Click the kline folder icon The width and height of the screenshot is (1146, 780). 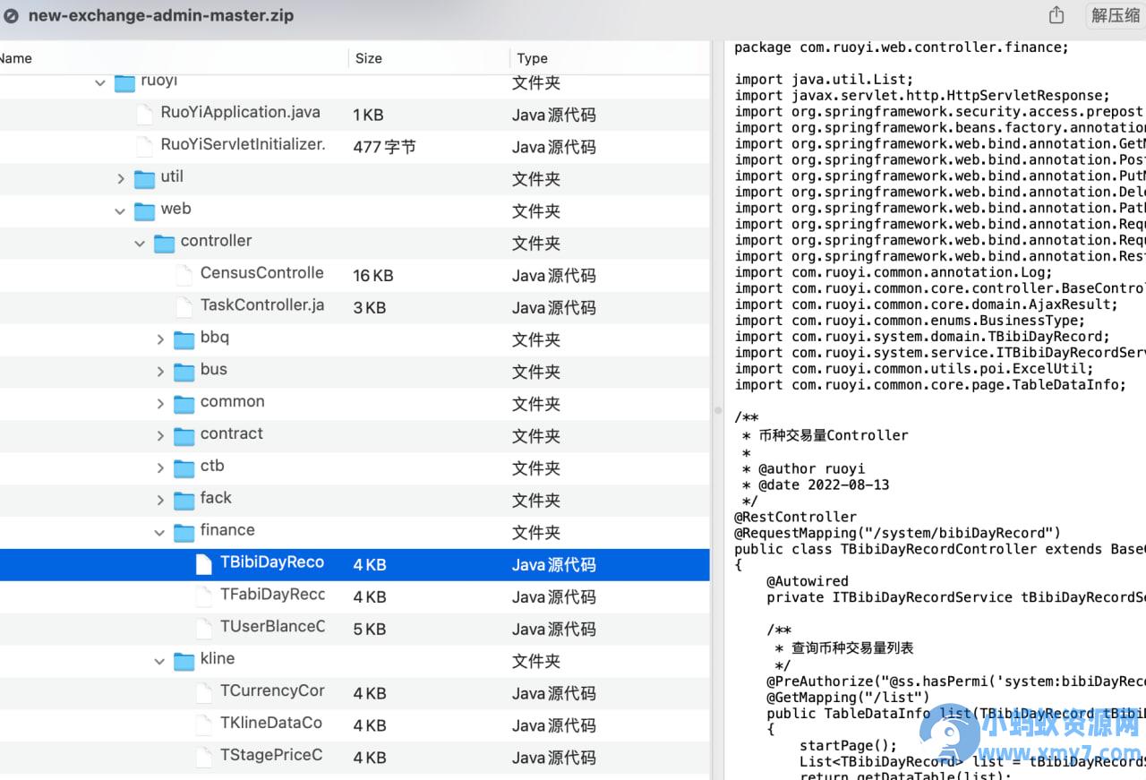184,662
